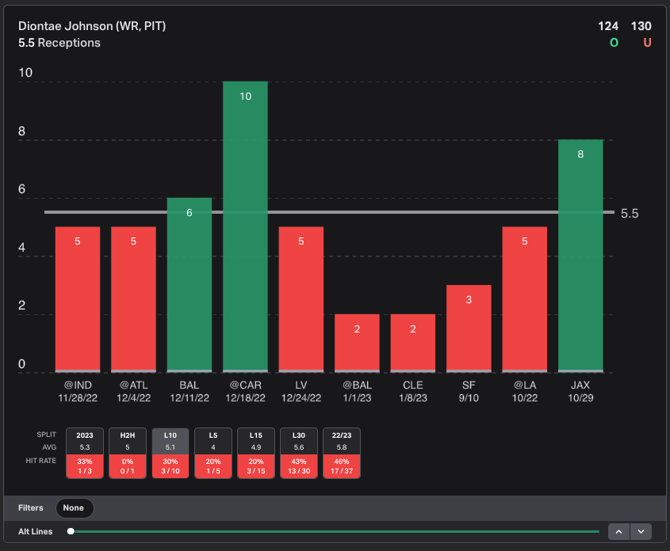Click the SF 9/10 bar showing 3
This screenshot has width=670, height=551.
tap(469, 329)
